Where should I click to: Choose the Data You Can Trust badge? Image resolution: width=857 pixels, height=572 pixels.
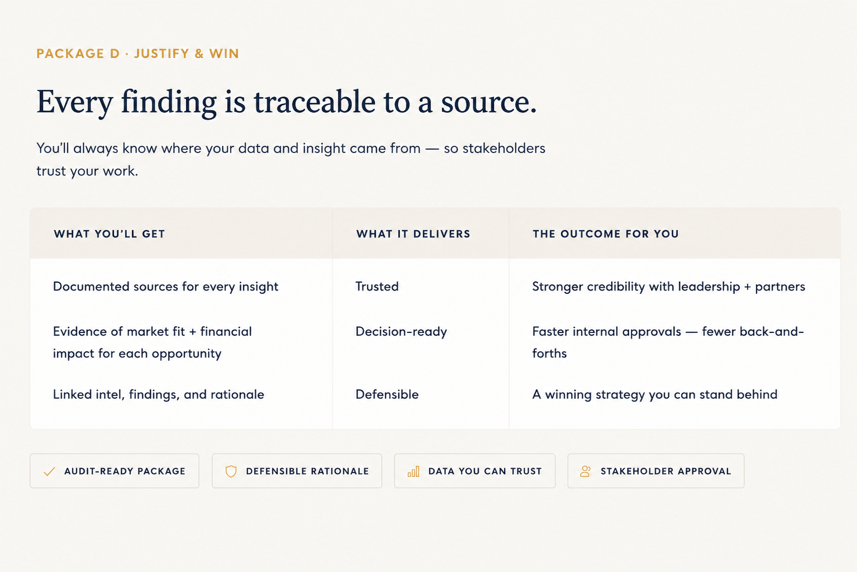475,471
